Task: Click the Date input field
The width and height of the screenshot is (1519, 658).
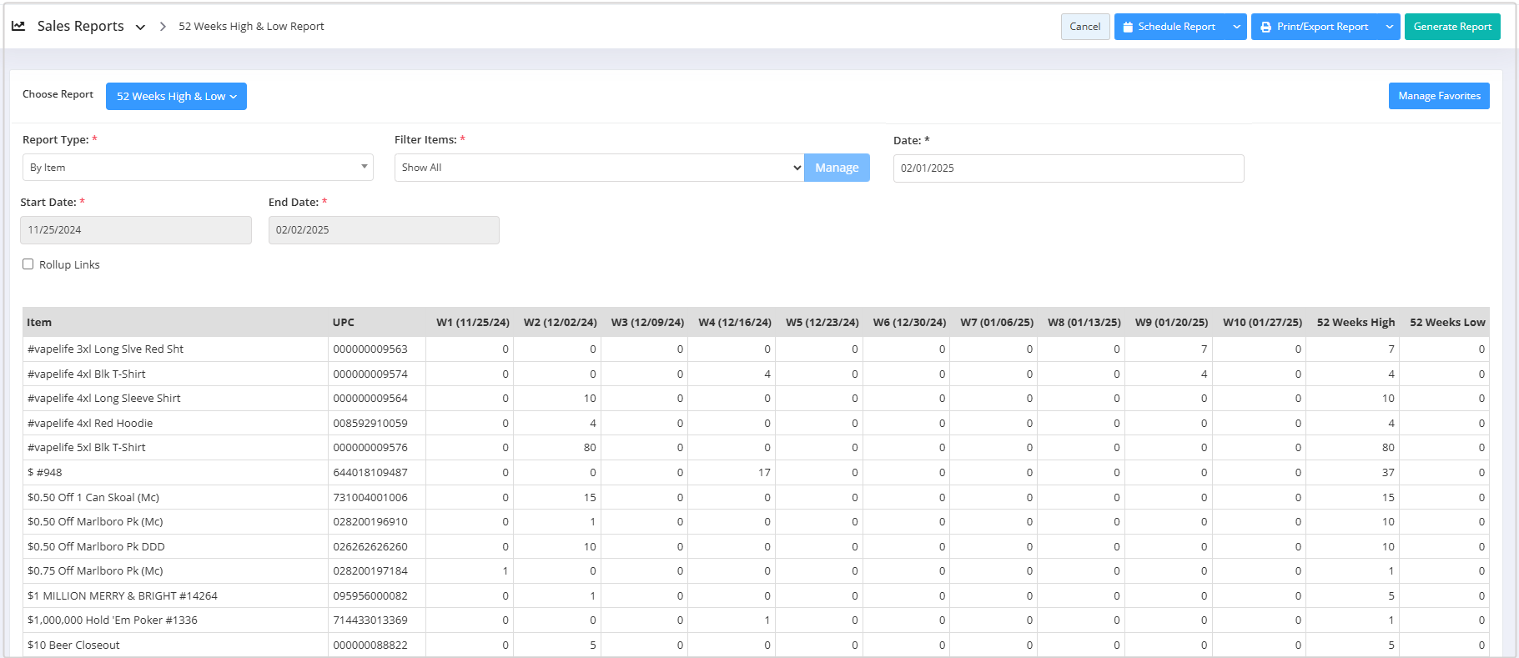Action: (x=1068, y=168)
